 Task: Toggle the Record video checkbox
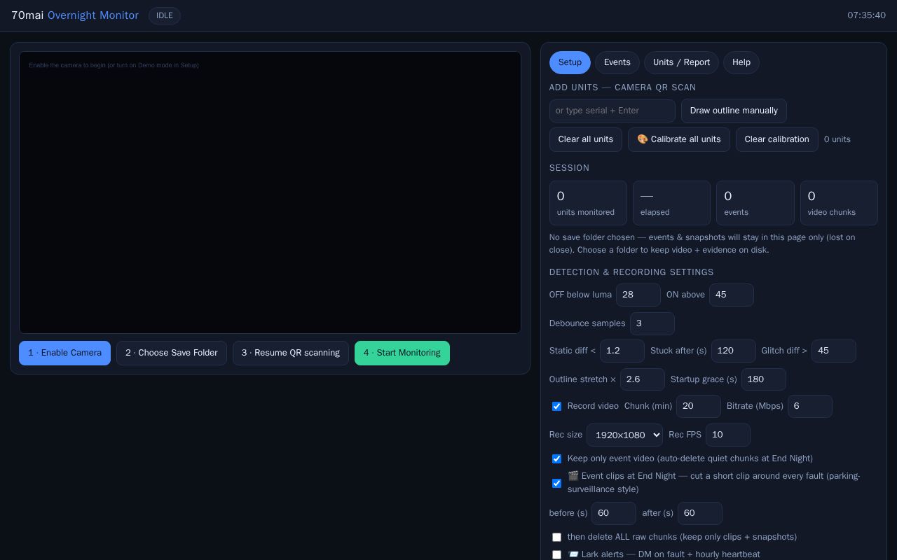556,406
